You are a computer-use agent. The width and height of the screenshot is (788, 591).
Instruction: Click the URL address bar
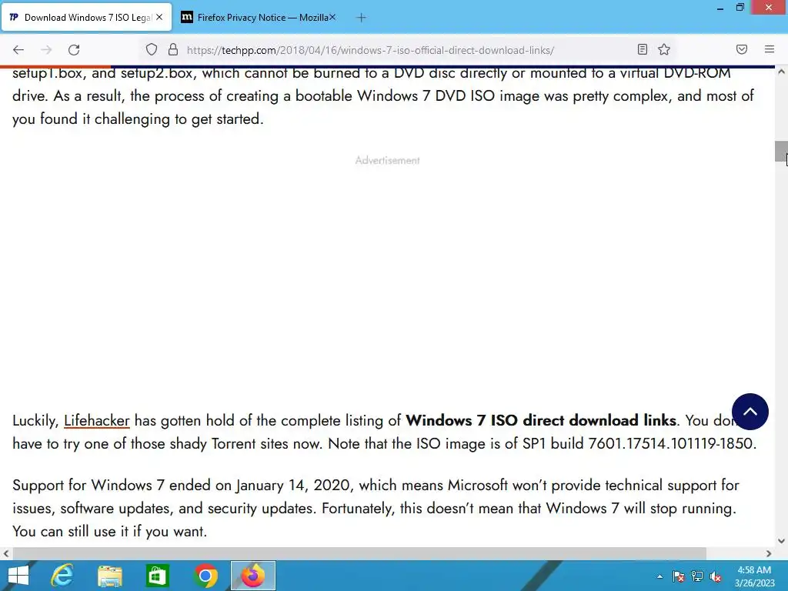(x=407, y=50)
